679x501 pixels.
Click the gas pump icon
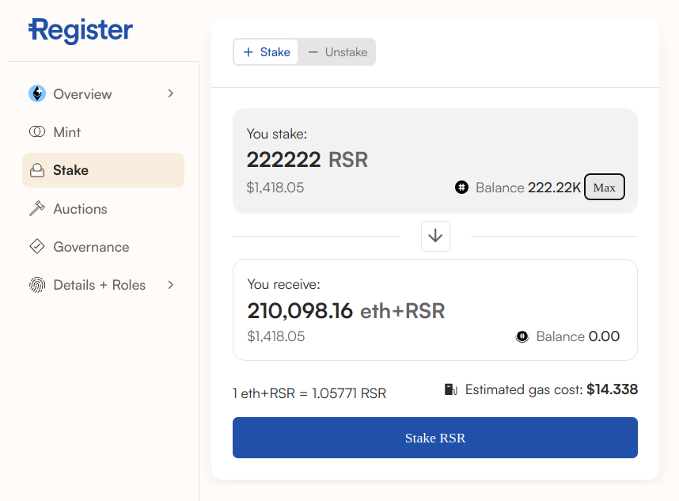point(451,389)
